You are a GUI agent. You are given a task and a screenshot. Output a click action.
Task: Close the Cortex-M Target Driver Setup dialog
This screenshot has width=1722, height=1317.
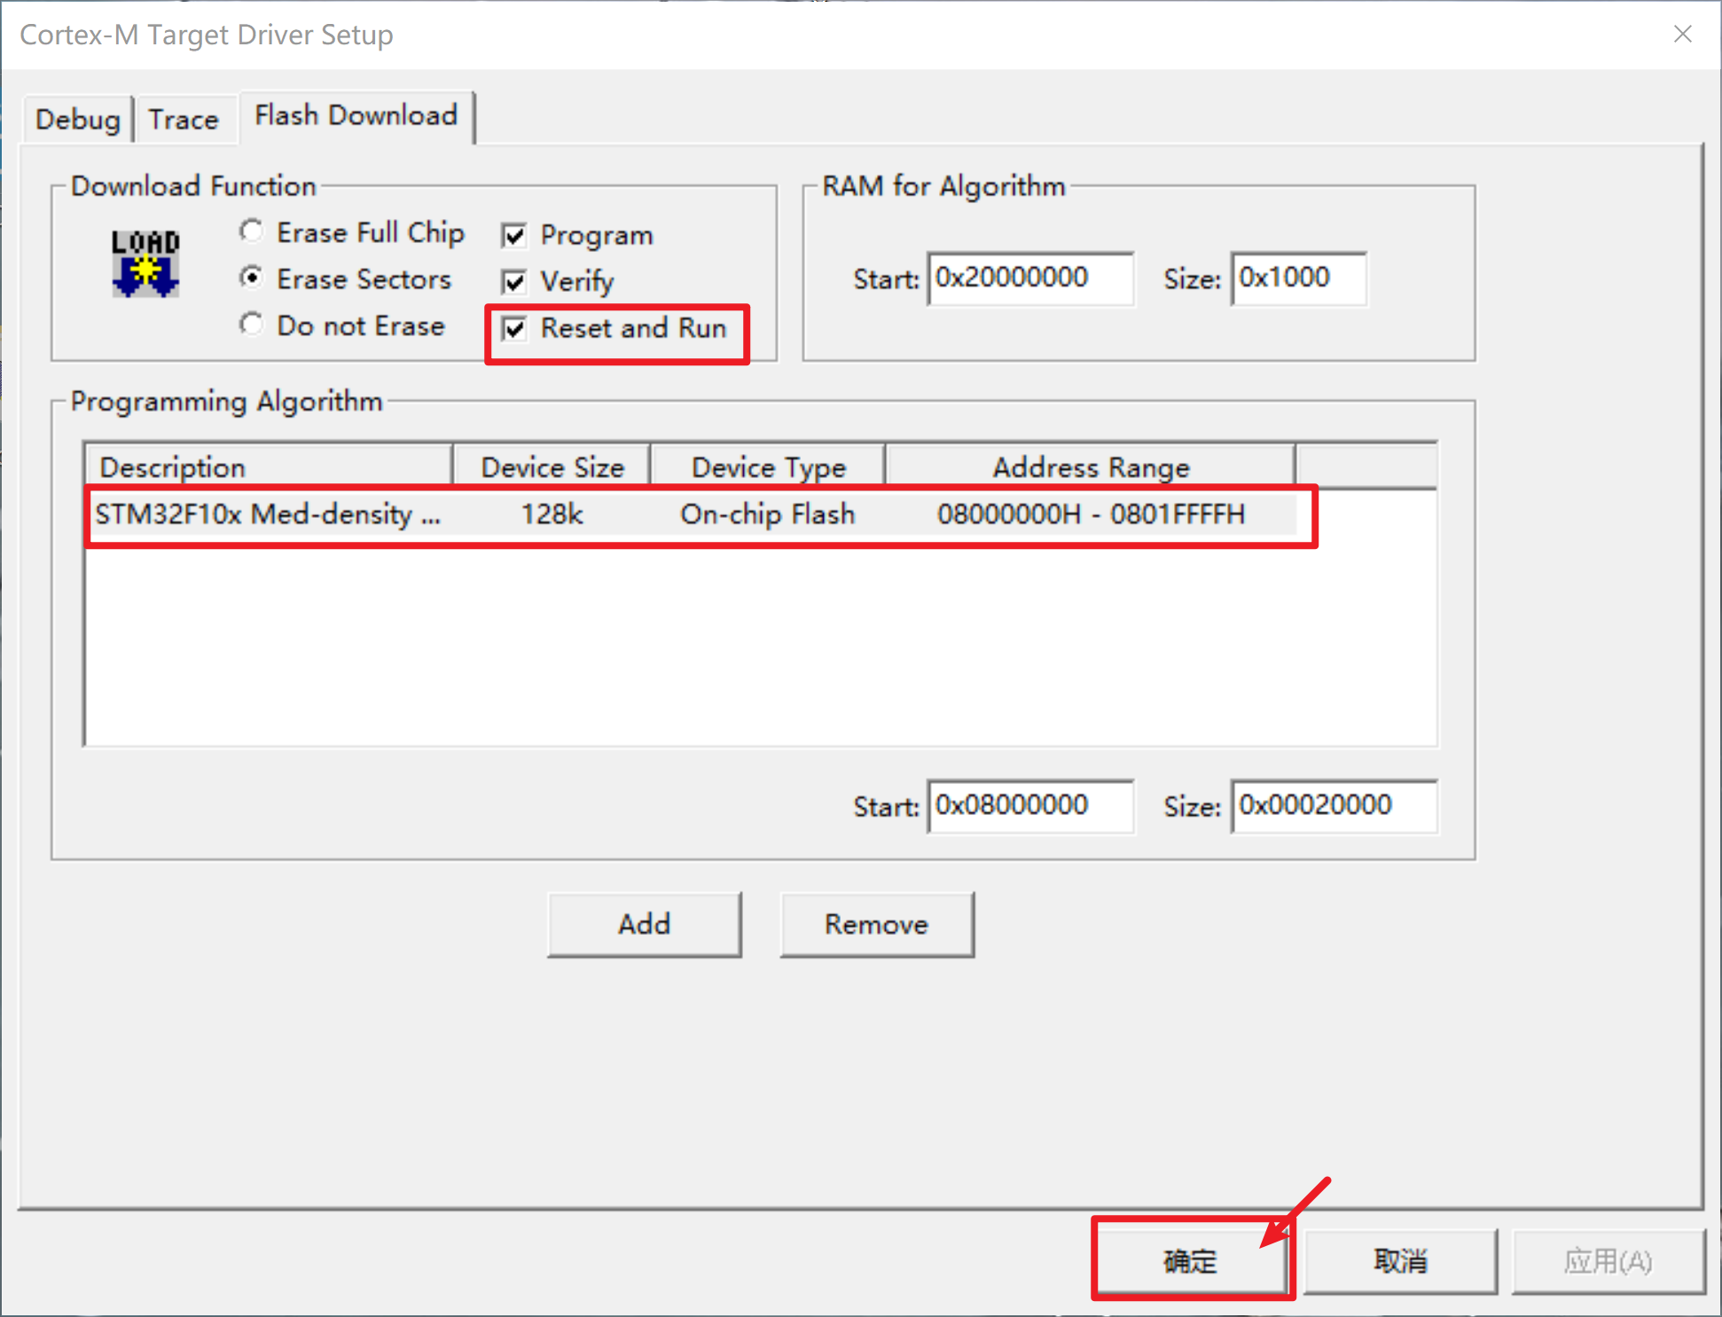click(1682, 35)
